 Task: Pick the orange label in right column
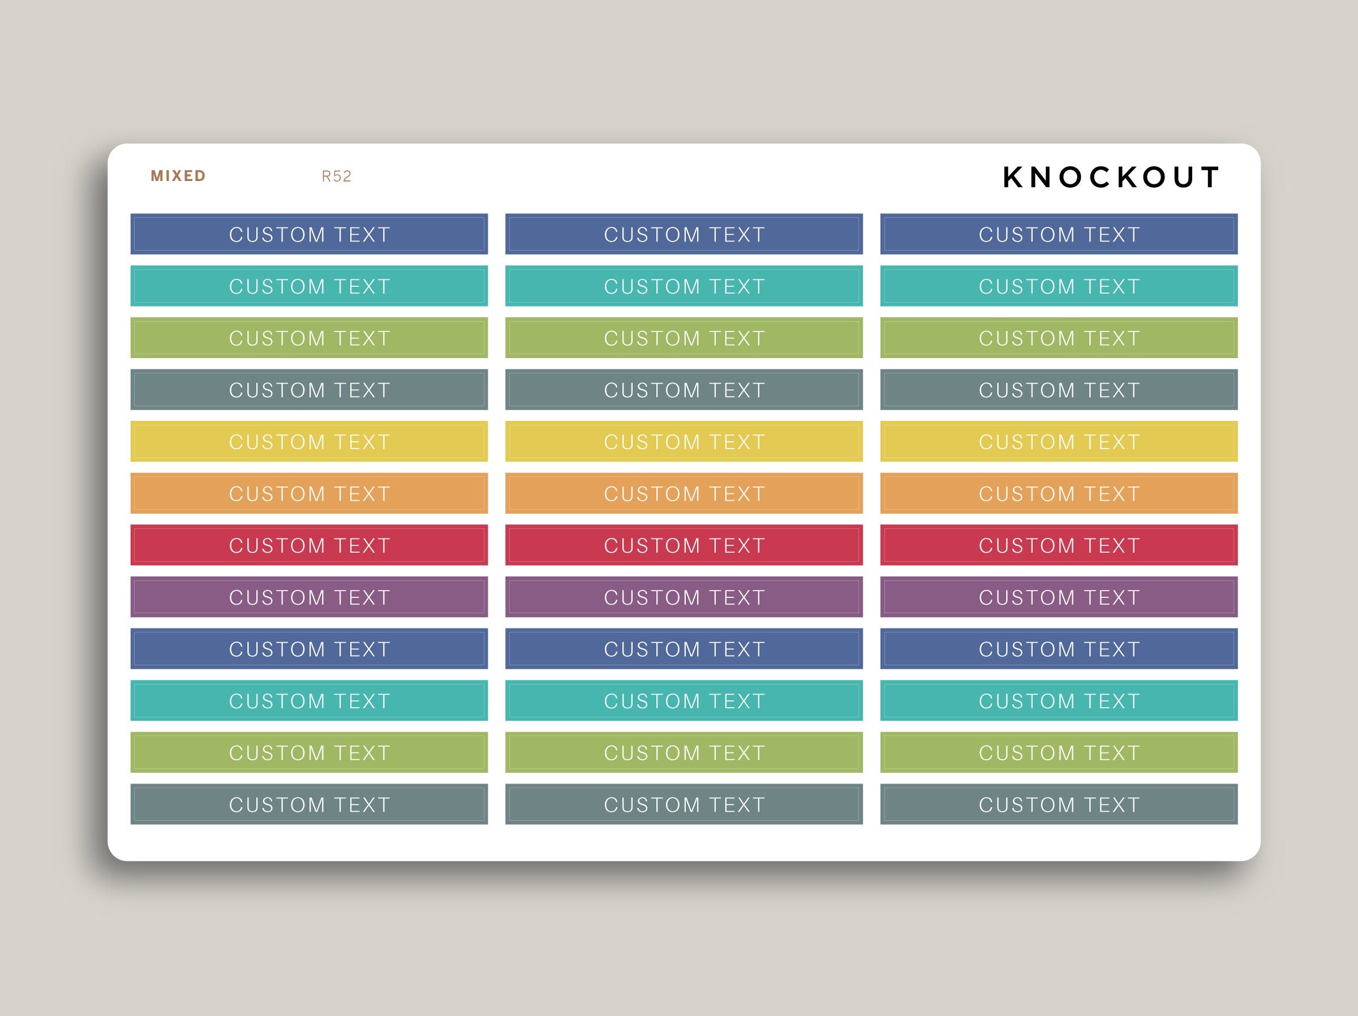pos(1059,493)
